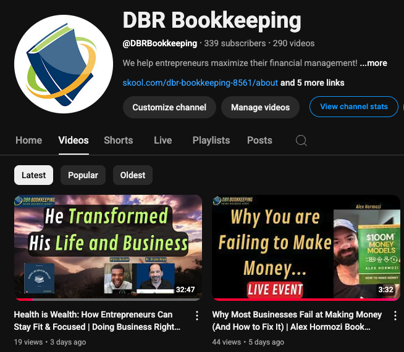Click the channel search magnifier icon

tap(301, 141)
